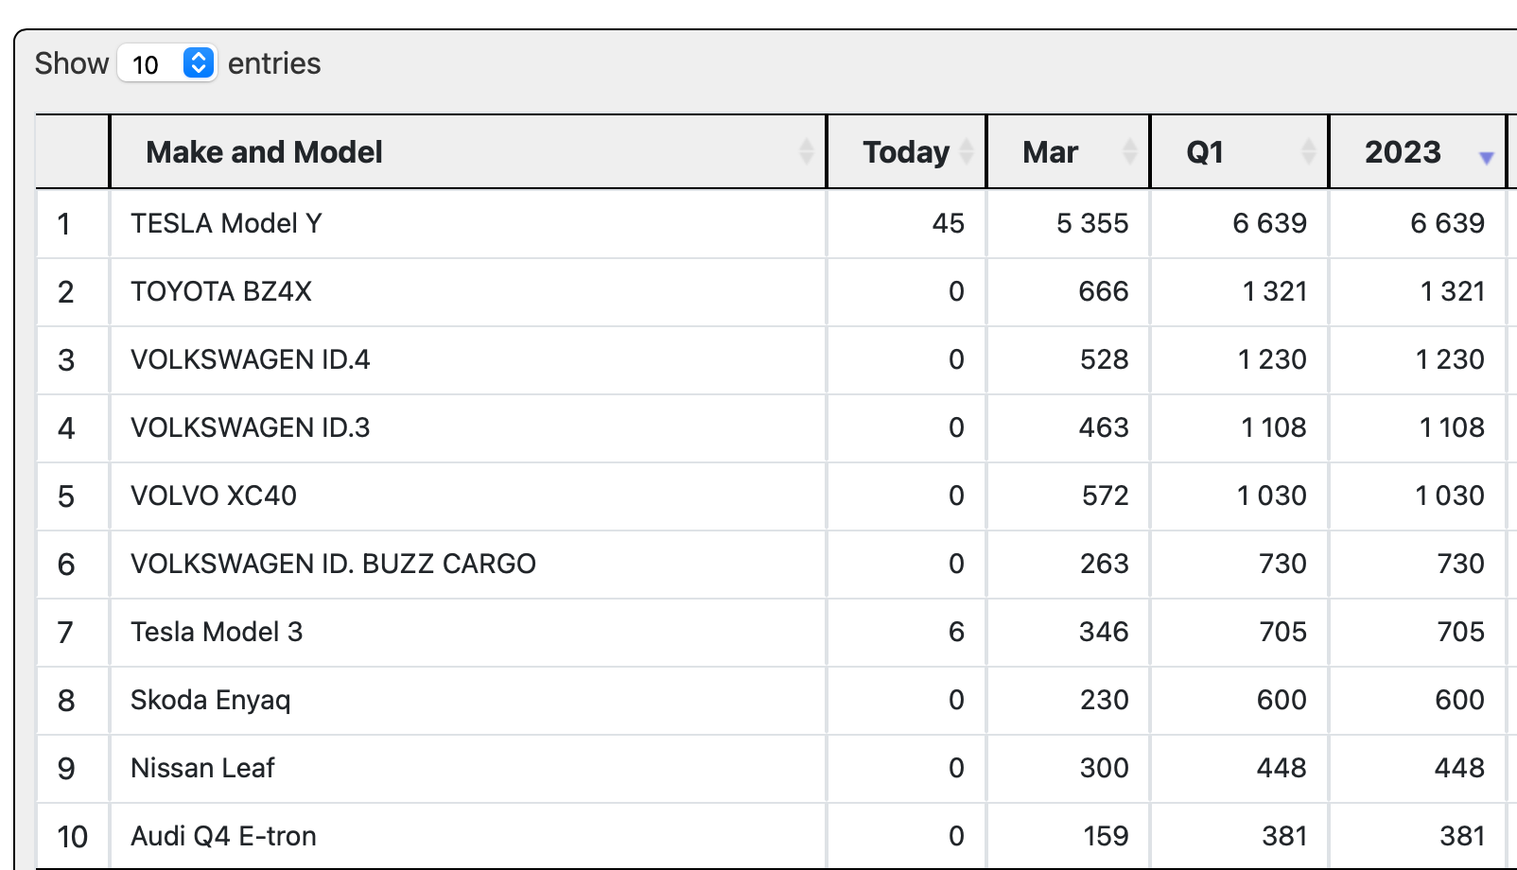The image size is (1517, 870).
Task: Sort by Q1 column sort icon
Action: 1308,151
